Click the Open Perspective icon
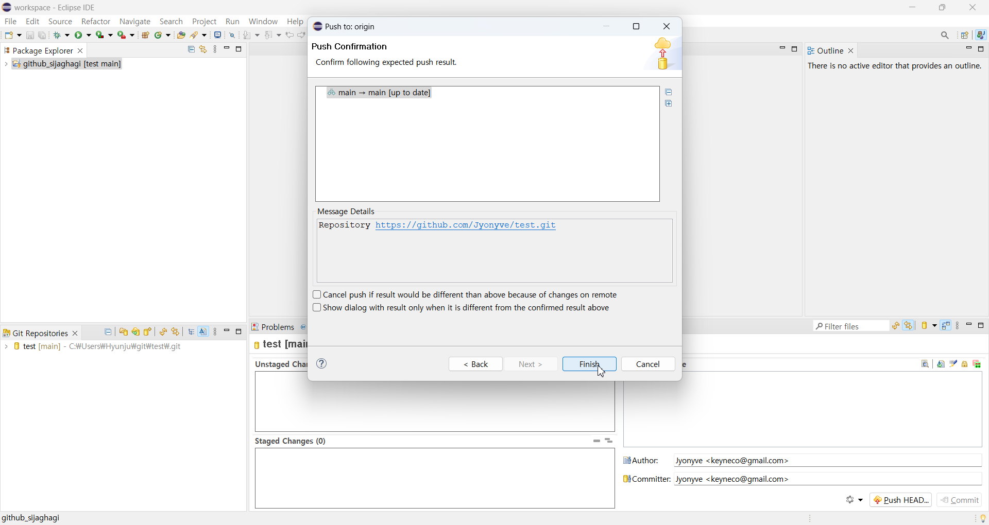 (965, 36)
